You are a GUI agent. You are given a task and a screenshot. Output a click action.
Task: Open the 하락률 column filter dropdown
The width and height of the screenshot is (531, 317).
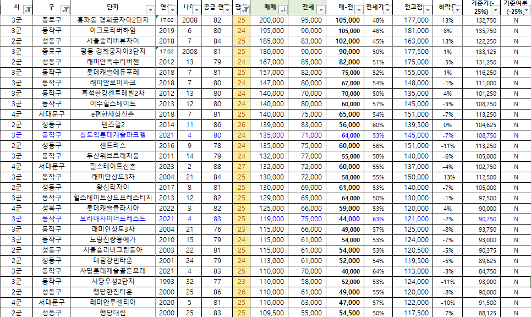point(457,10)
